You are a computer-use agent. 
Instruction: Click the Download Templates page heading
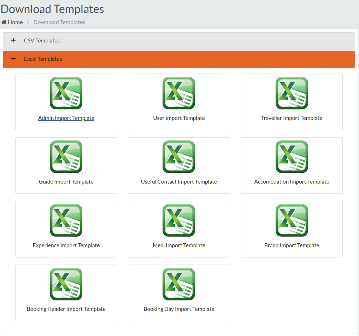[x=52, y=9]
